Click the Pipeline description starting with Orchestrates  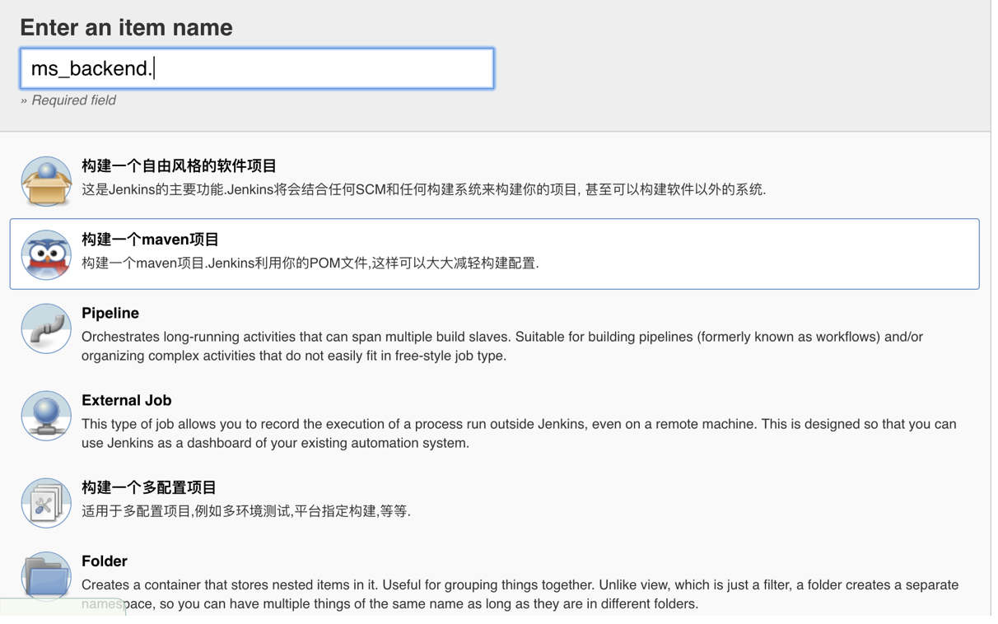(x=502, y=347)
